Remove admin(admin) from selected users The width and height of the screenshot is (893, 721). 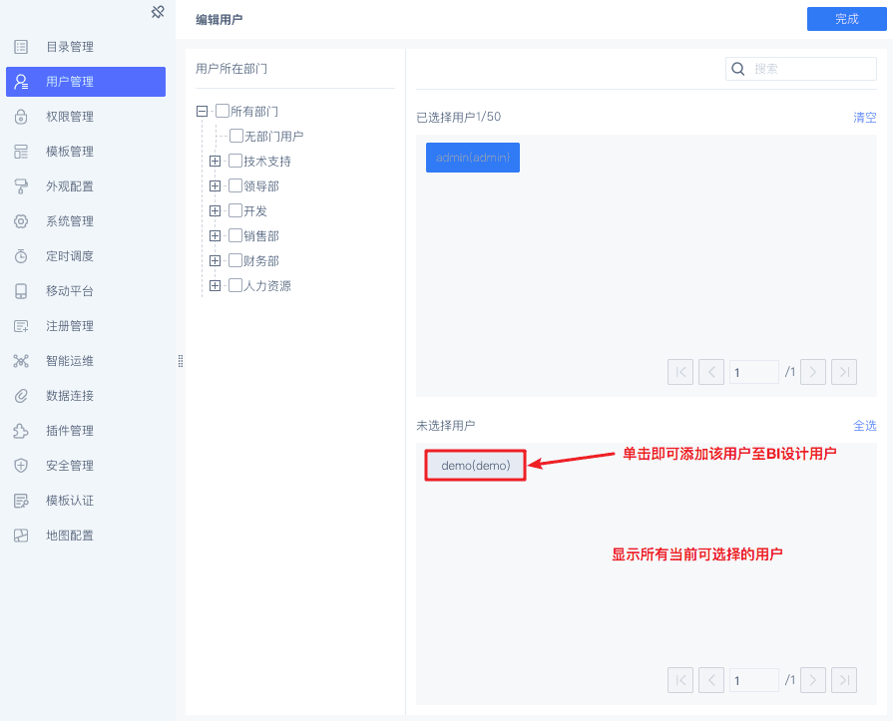[x=473, y=158]
